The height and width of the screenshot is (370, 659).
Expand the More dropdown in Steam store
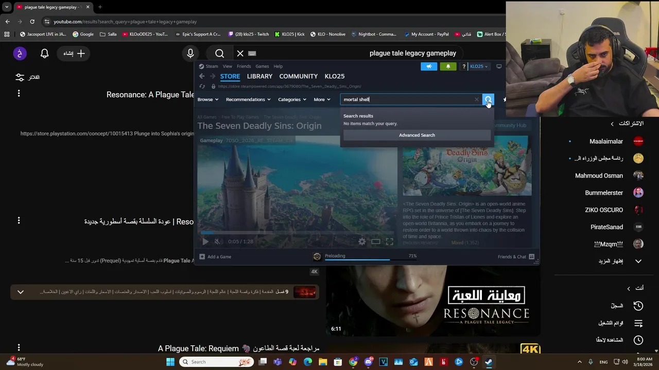click(x=322, y=100)
